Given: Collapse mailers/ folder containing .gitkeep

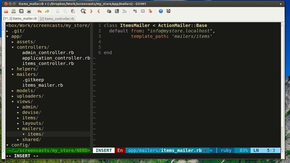Looking at the screenshot, I should [13, 74].
